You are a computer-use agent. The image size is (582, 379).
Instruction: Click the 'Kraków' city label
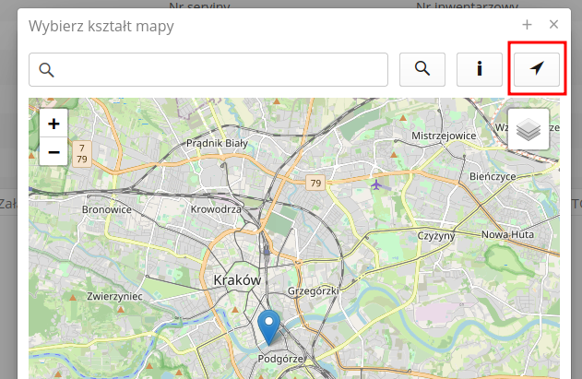238,279
